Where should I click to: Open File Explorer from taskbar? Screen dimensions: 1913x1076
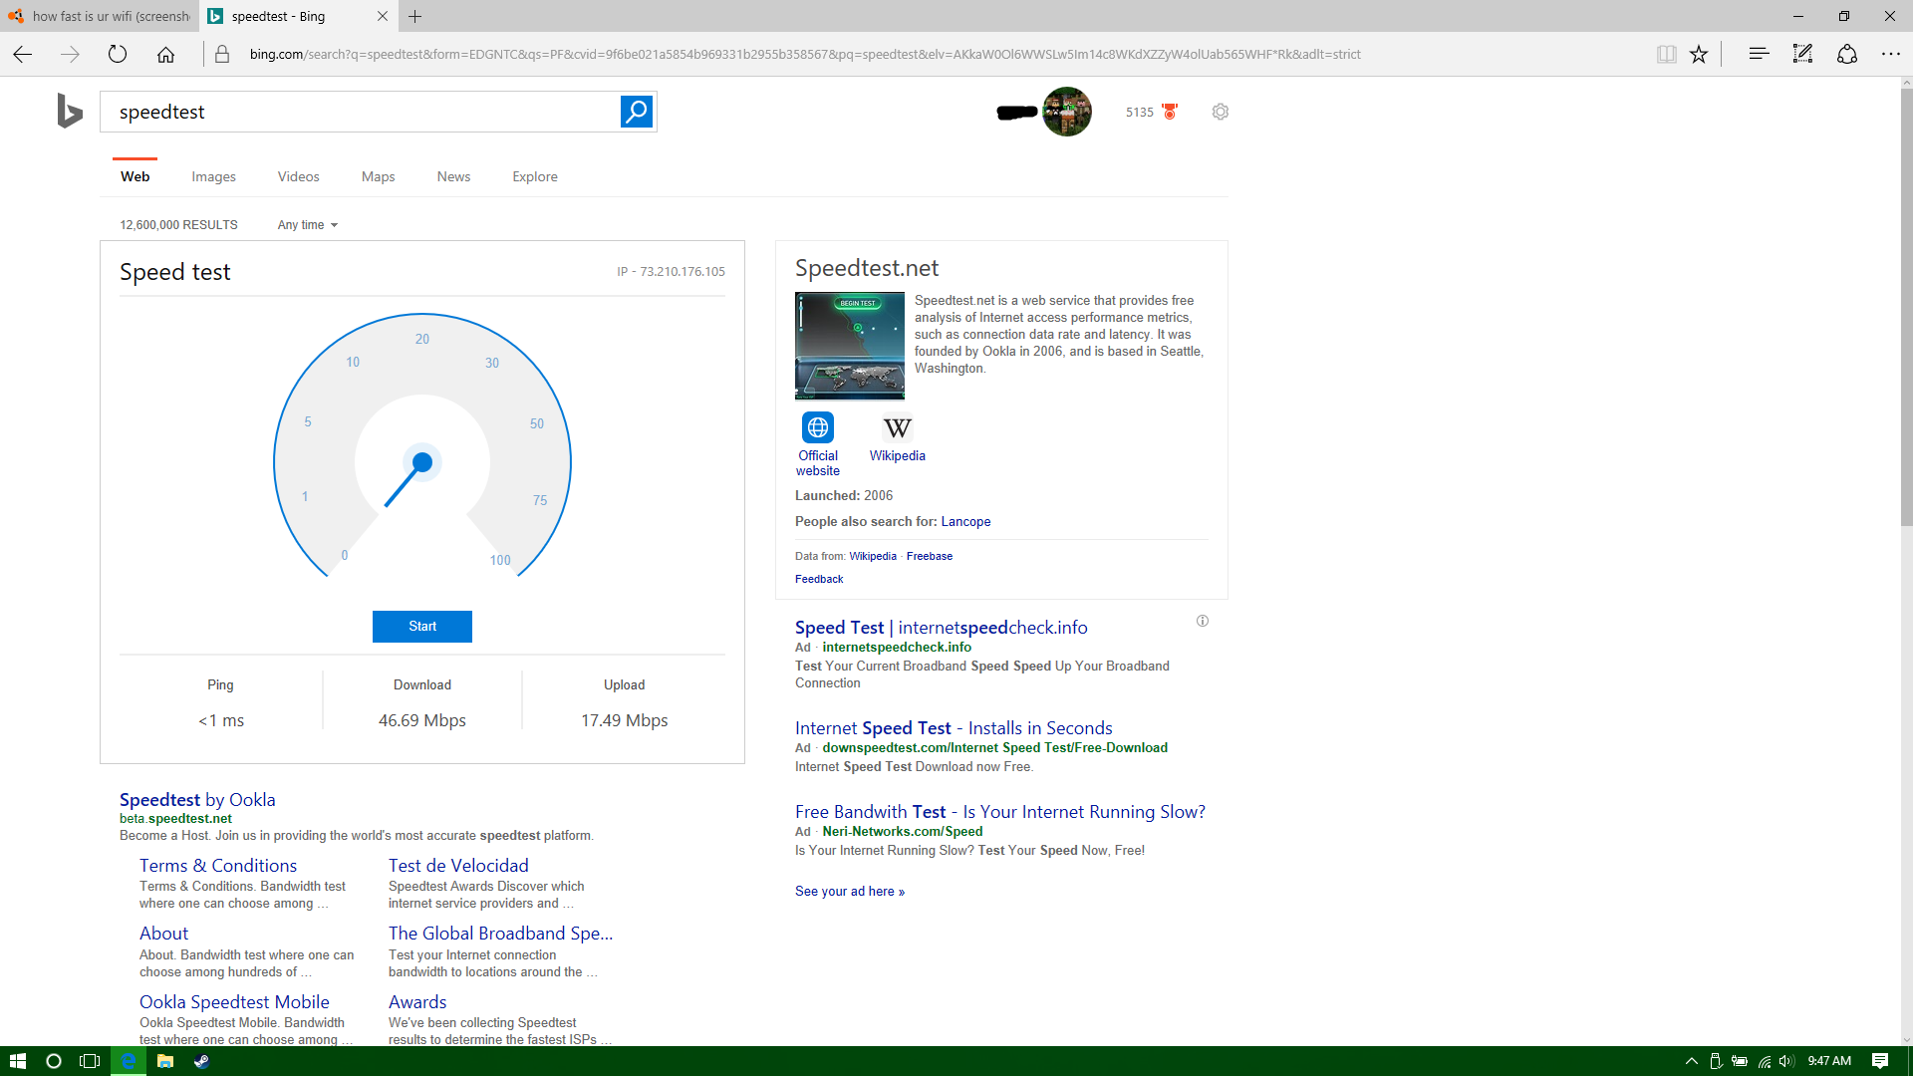point(165,1061)
